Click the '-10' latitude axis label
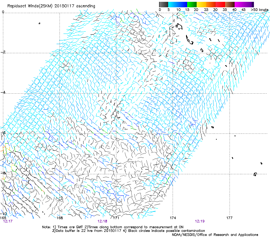The image size is (270, 237). [3, 214]
